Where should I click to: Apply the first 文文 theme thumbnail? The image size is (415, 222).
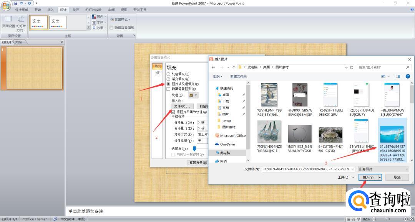(39, 22)
